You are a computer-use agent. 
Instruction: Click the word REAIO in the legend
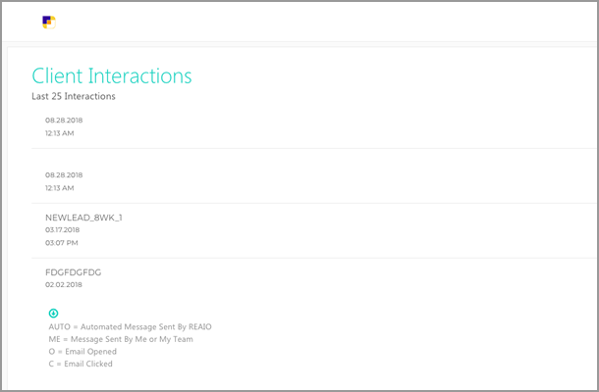tap(199, 326)
